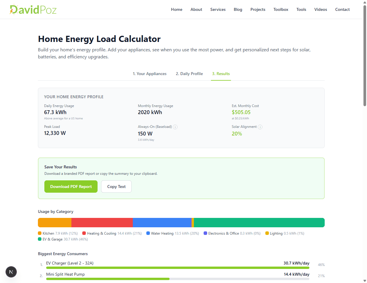Open the Blog nav link

[238, 10]
